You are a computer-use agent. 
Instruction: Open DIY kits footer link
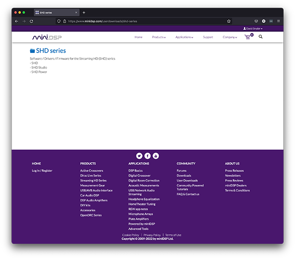point(85,206)
